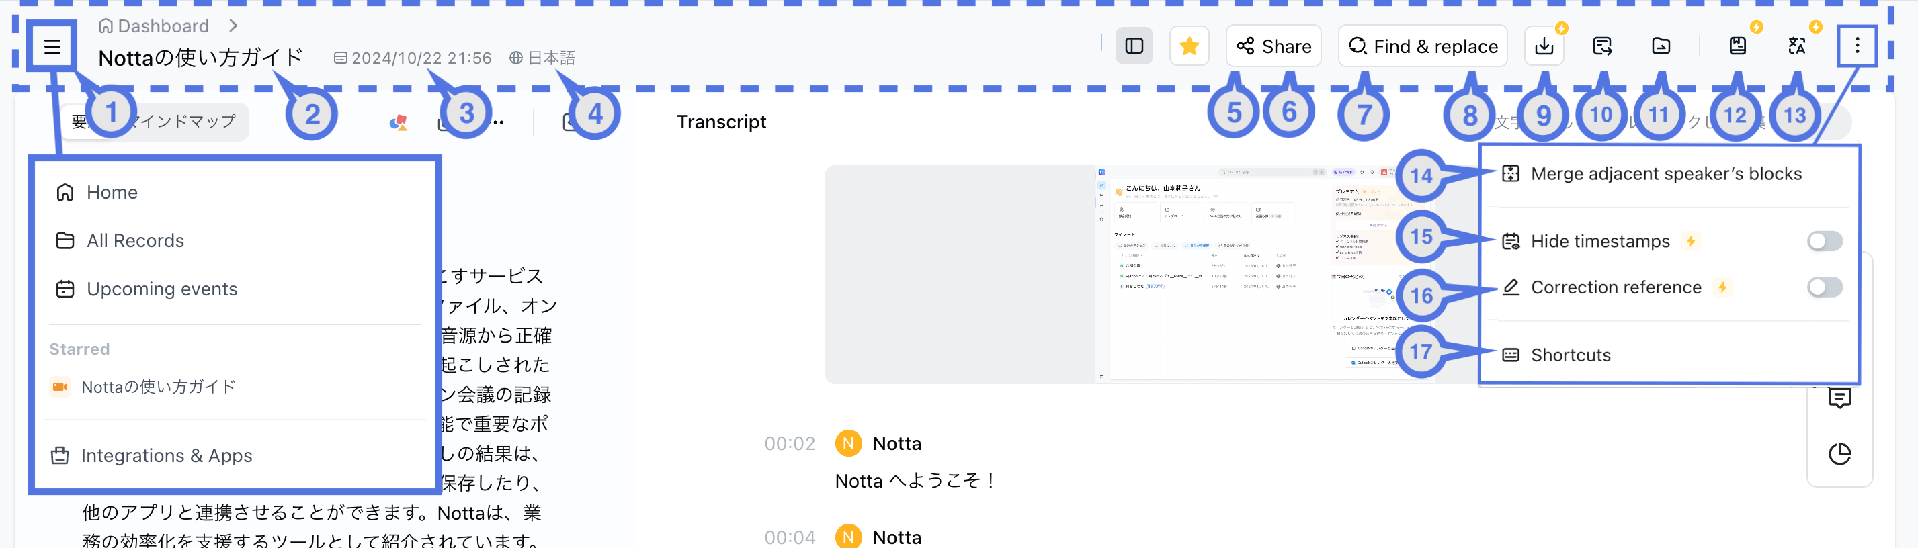Toggle the side panel layout icon
This screenshot has width=1918, height=548.
click(x=1134, y=46)
